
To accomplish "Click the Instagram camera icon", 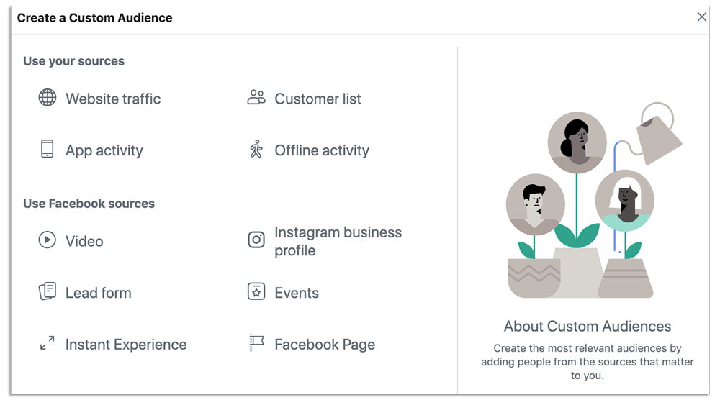I will click(x=256, y=240).
